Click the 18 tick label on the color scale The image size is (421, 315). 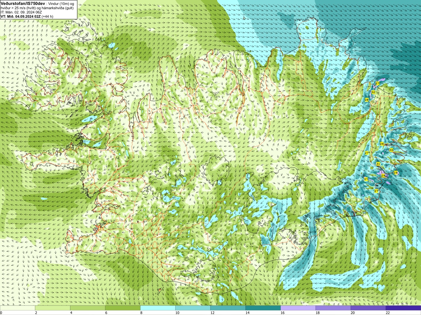317,313
